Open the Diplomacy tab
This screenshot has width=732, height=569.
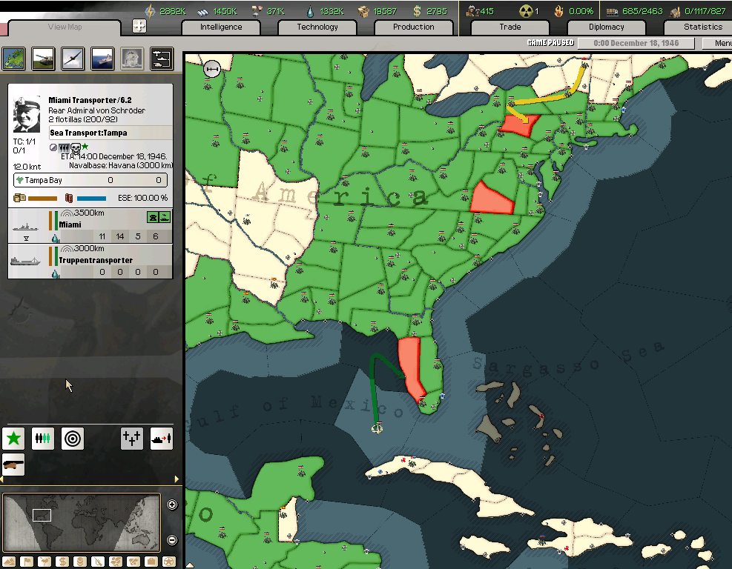coord(606,27)
